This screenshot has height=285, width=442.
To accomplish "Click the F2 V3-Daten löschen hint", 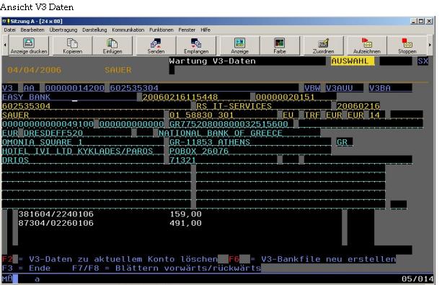I will [x=110, y=259].
